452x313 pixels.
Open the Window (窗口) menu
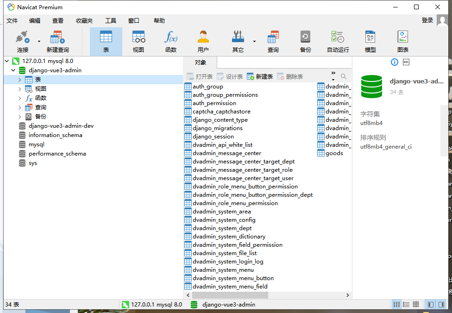pyautogui.click(x=133, y=21)
